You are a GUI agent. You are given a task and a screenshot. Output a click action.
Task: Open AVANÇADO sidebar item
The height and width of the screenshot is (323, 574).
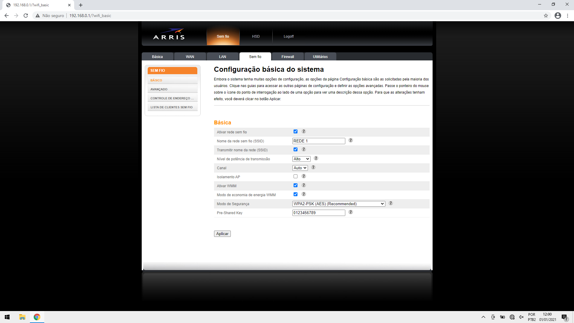(172, 89)
